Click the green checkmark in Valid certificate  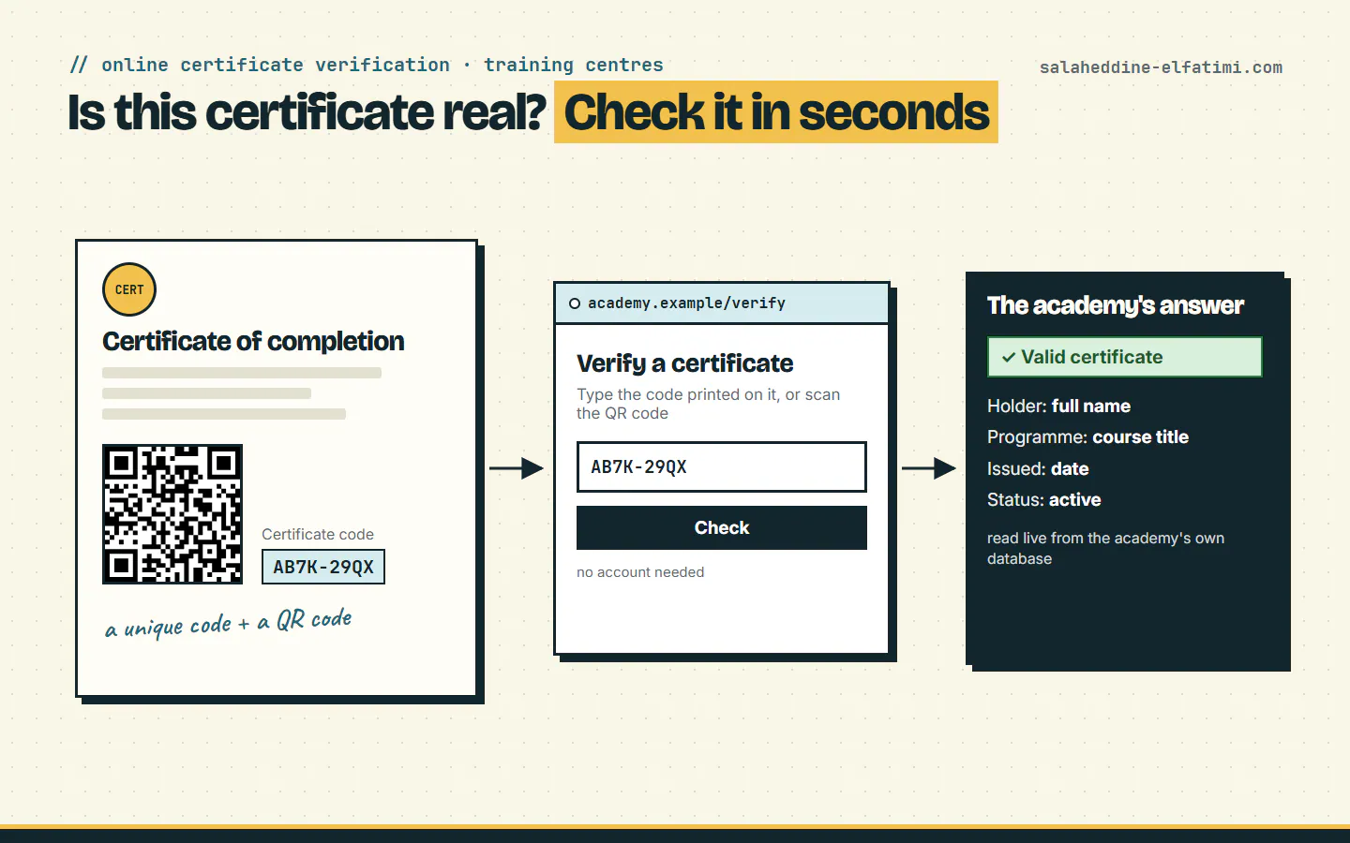pos(1009,357)
